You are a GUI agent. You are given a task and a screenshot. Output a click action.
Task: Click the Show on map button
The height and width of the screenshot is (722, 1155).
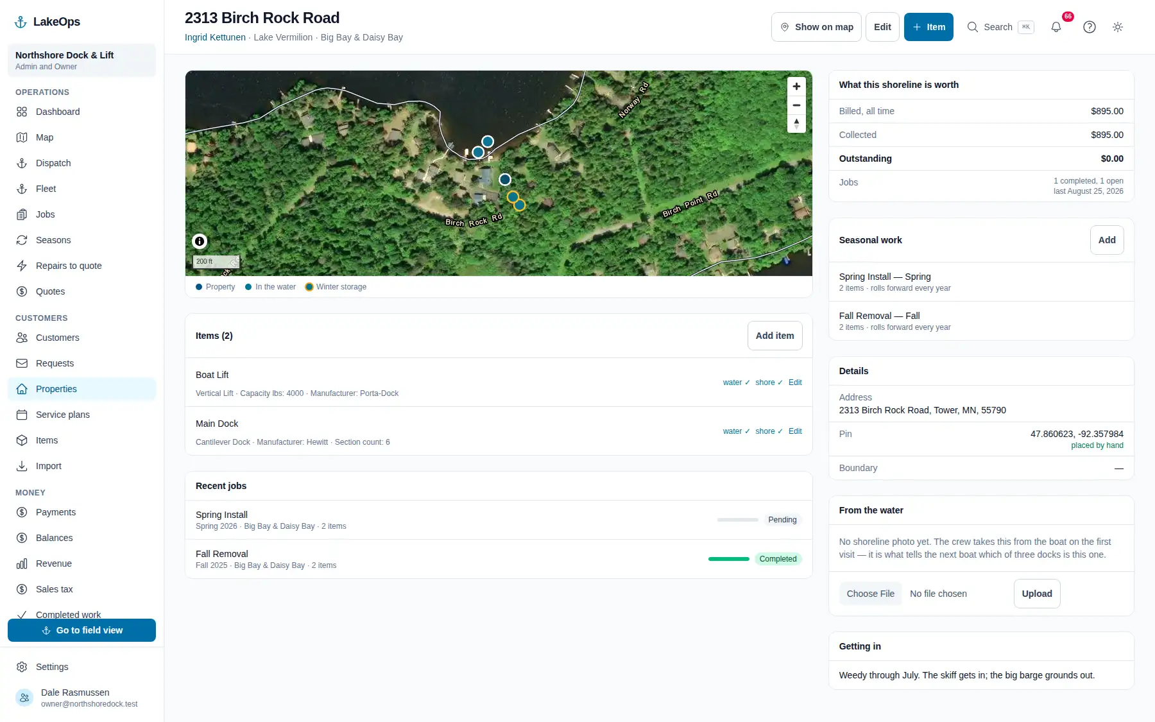816,27
